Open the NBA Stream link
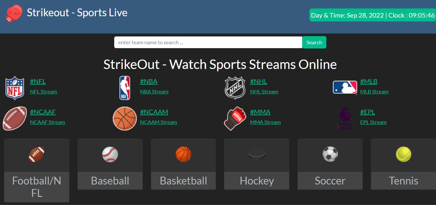This screenshot has height=205, width=436. click(154, 92)
